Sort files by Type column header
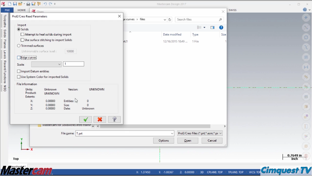Image resolution: width=312 pixels, height=176 pixels. coord(195,34)
